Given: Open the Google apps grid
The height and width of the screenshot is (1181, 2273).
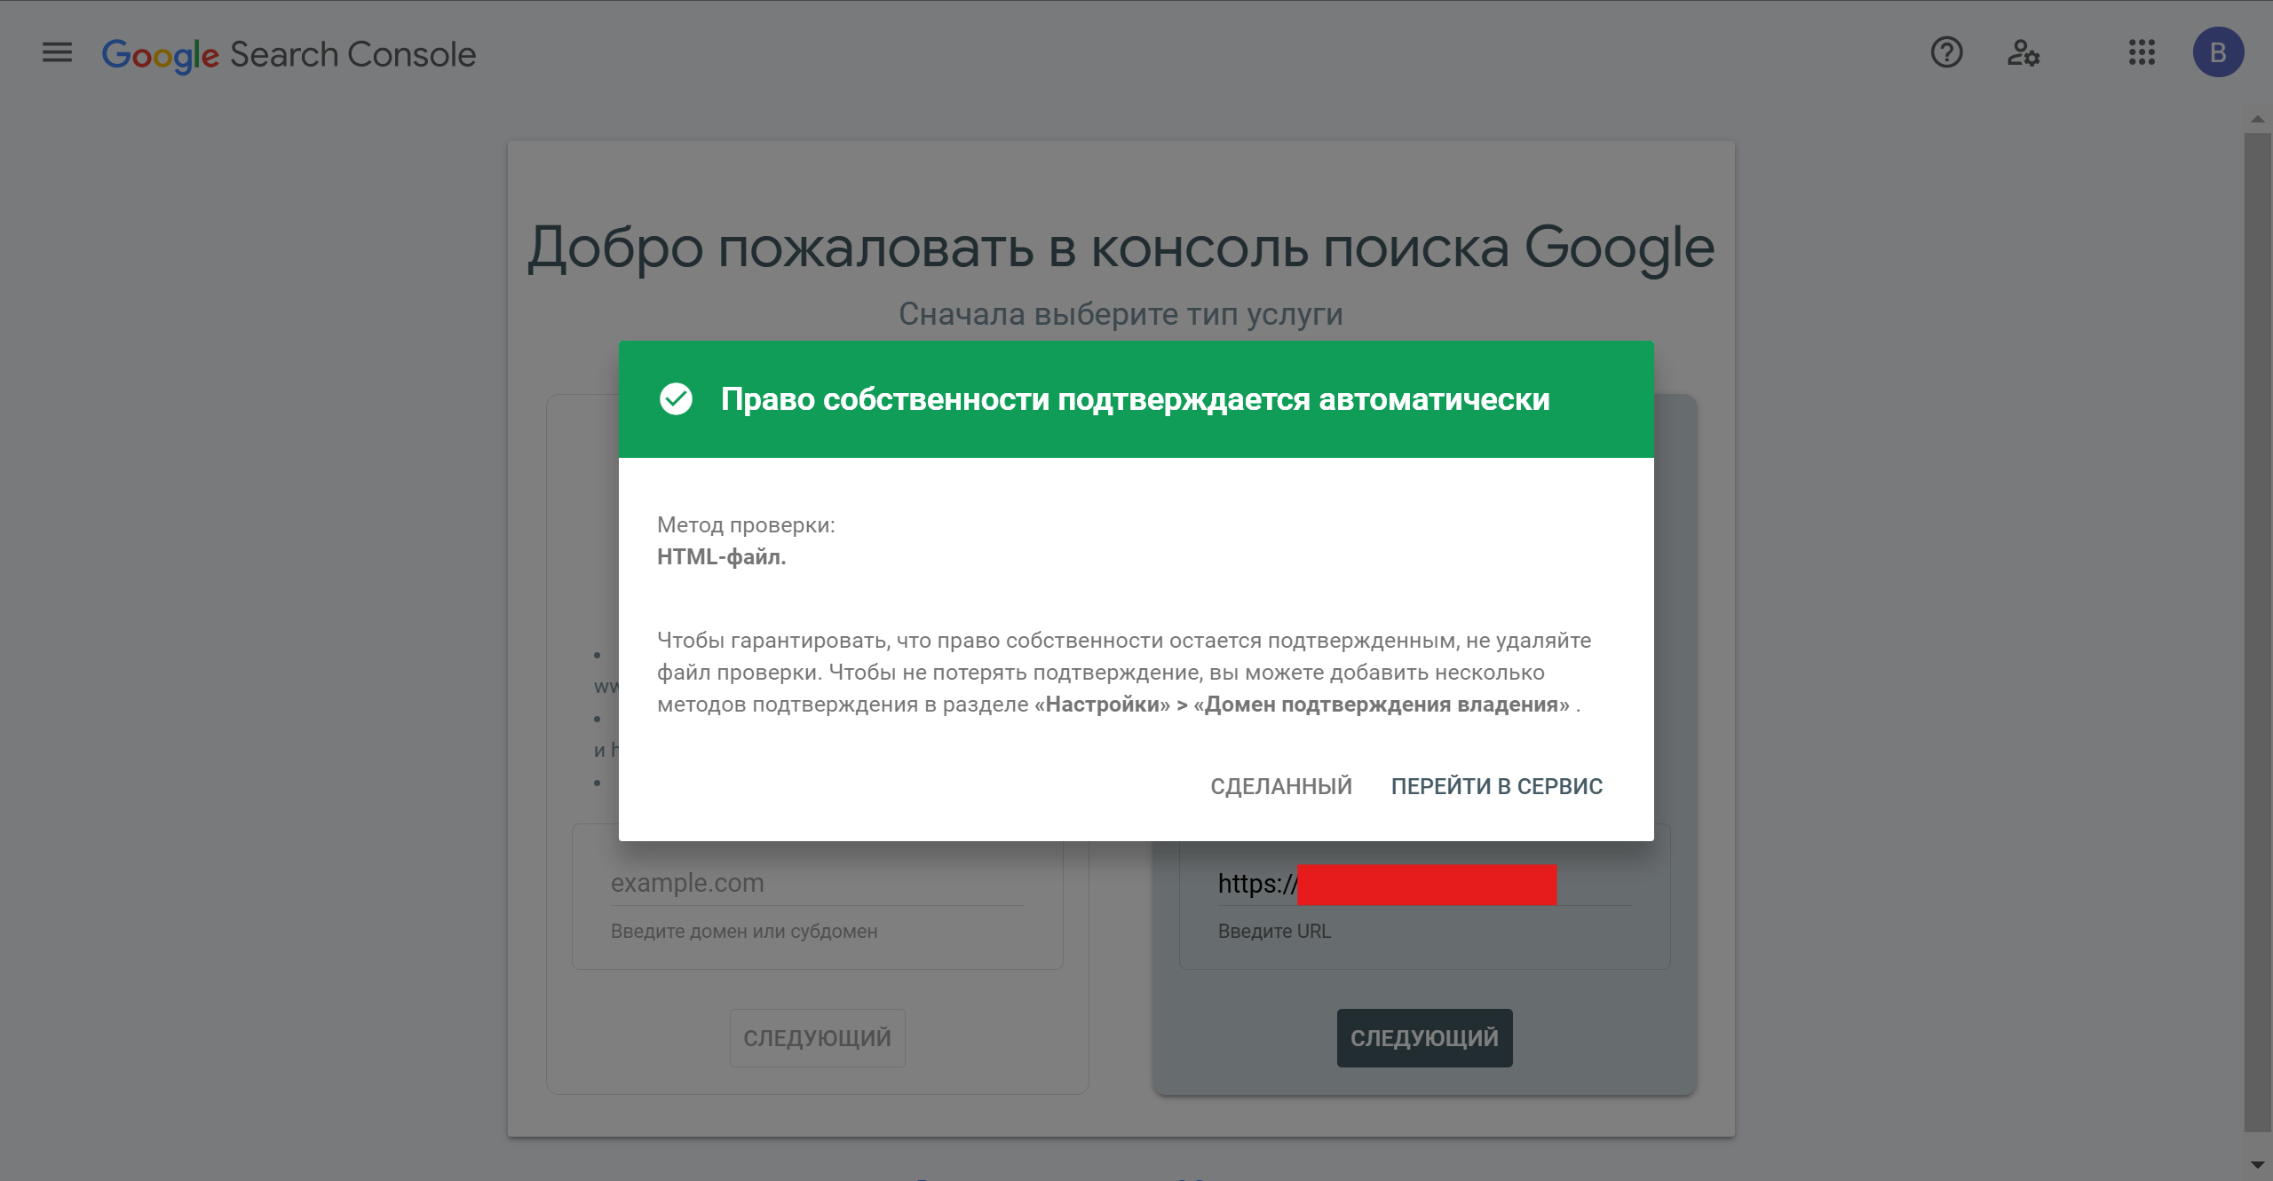Looking at the screenshot, I should click(2142, 53).
